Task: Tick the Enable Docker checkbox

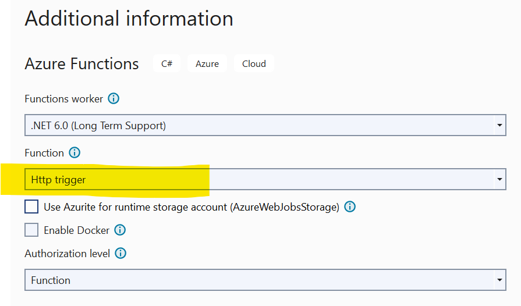Action: (31, 230)
